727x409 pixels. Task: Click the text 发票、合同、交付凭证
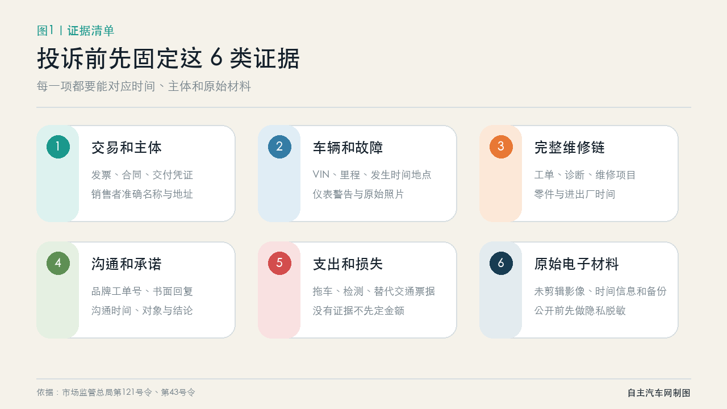tap(142, 175)
